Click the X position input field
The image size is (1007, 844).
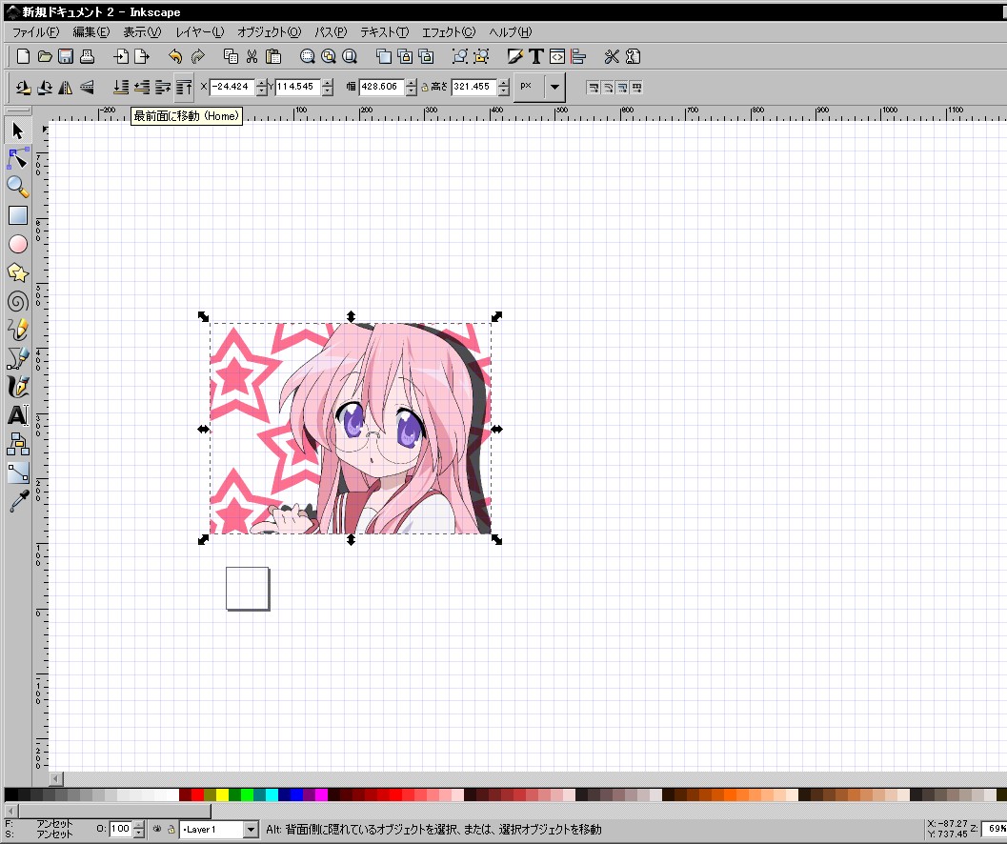coord(232,87)
